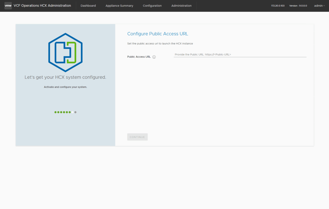The image size is (329, 209).
Task: Click the Public Access URL field label
Action: (x=139, y=57)
